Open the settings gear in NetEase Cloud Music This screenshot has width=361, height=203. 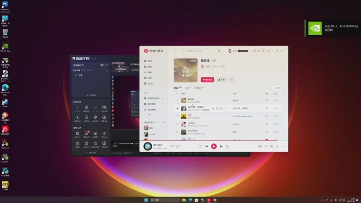[x=259, y=51]
